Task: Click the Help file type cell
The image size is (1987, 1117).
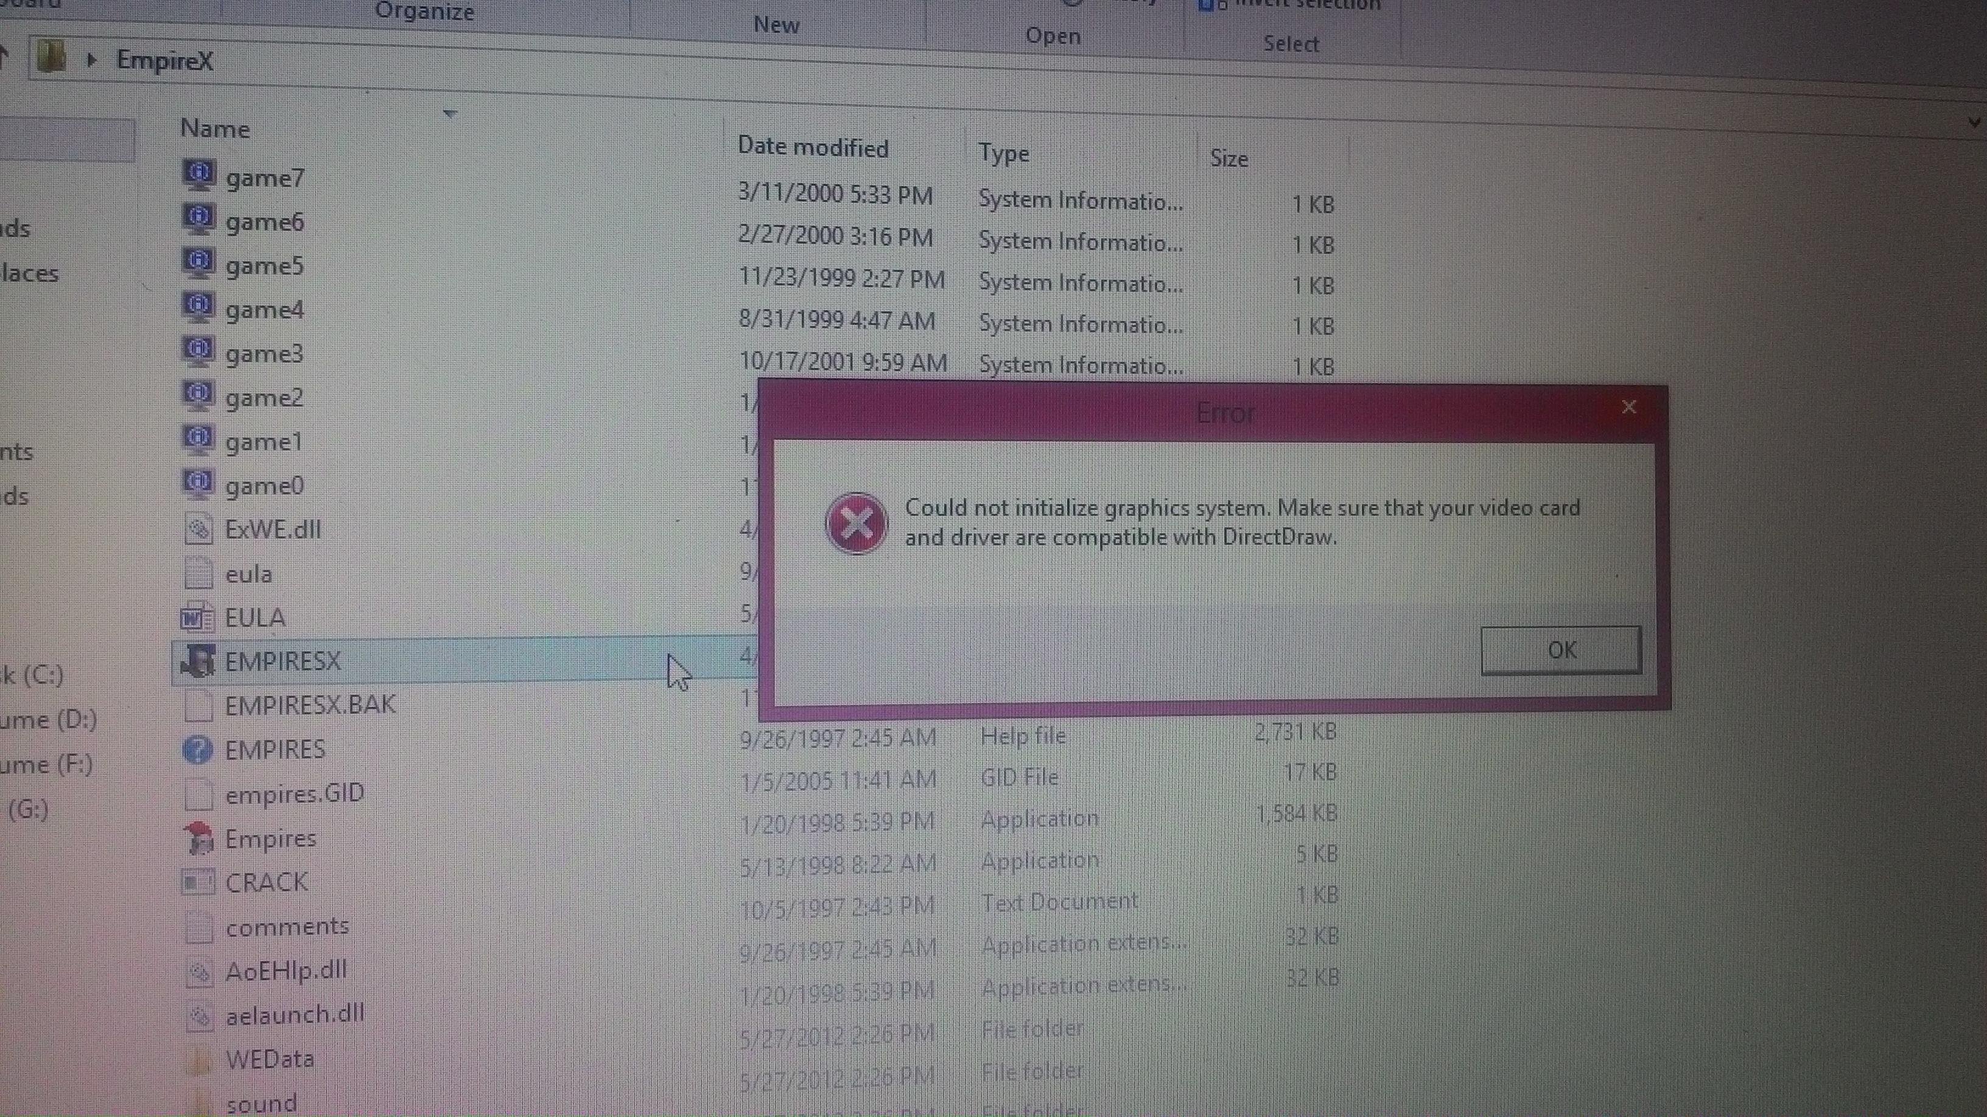Action: click(x=1023, y=736)
